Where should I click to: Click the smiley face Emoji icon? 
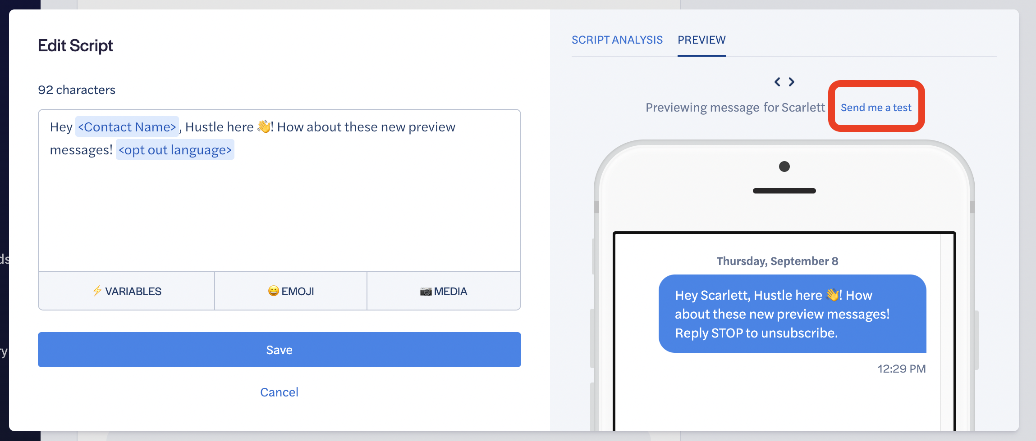tap(273, 291)
